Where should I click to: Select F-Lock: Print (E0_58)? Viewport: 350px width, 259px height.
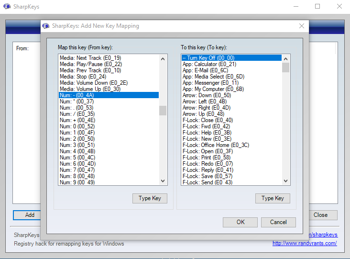coord(232,158)
